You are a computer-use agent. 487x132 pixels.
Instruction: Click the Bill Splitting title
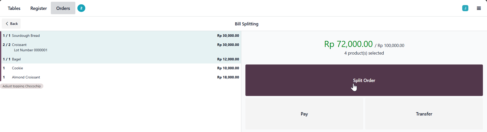246,24
